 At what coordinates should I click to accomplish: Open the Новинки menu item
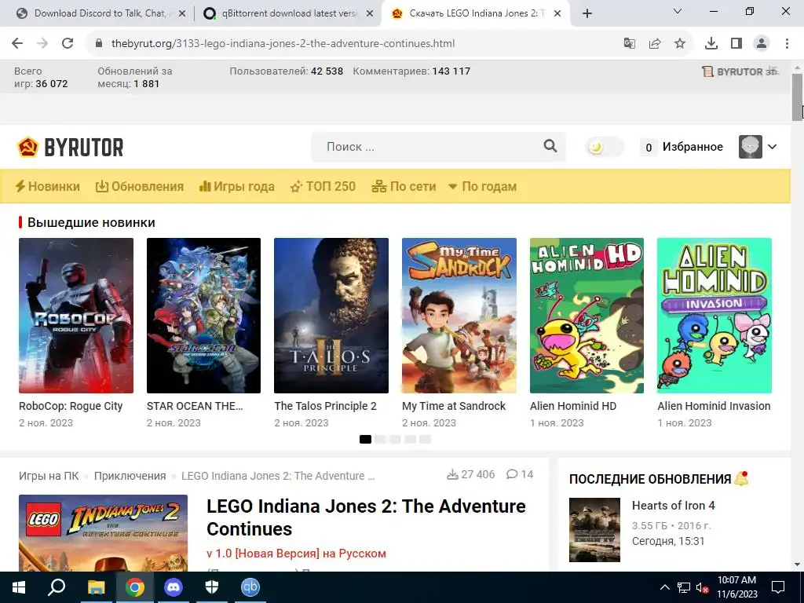coord(47,186)
